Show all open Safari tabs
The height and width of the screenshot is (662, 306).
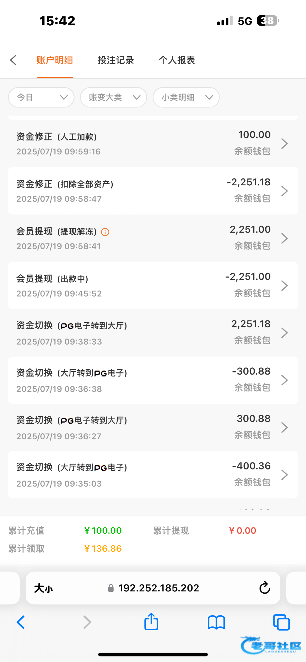[281, 623]
